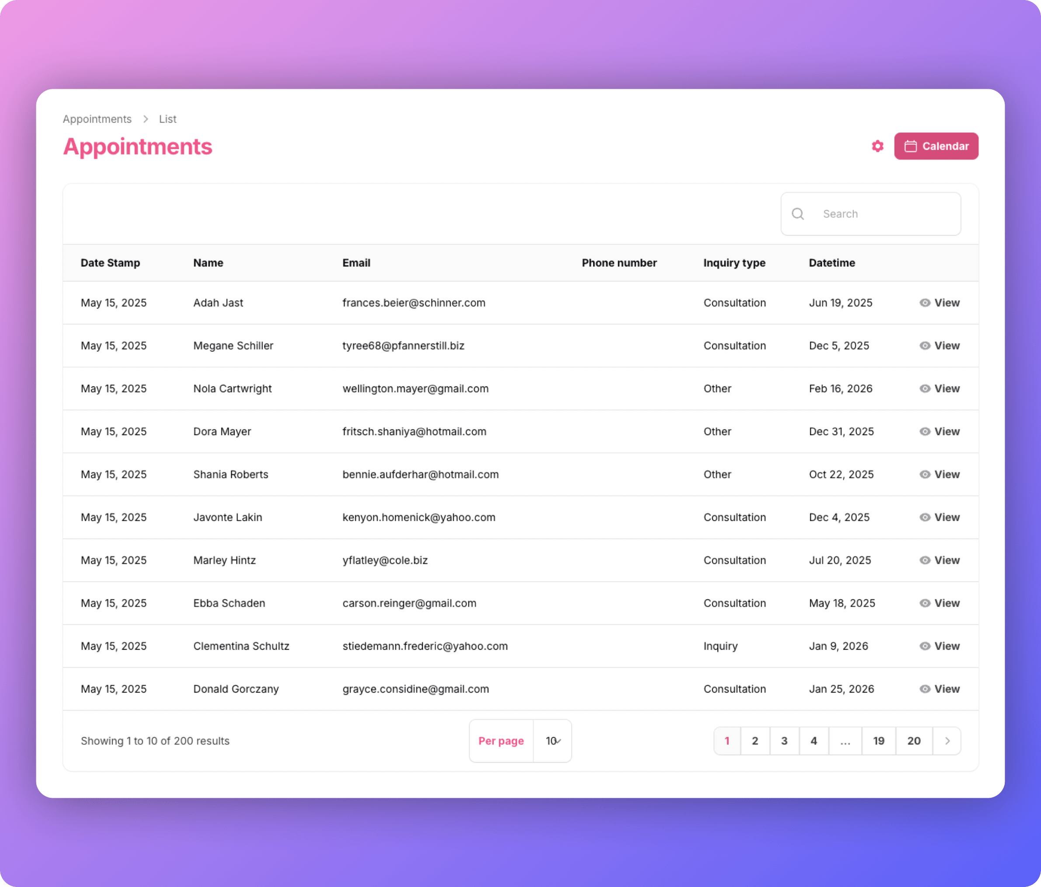Viewport: 1041px width, 887px height.
Task: Click the pagination ellipsis
Action: click(845, 741)
